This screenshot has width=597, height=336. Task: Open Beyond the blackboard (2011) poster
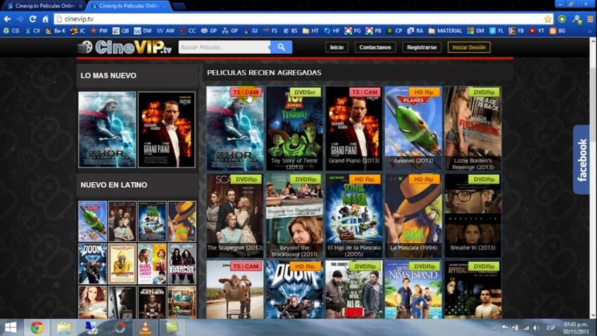point(295,216)
